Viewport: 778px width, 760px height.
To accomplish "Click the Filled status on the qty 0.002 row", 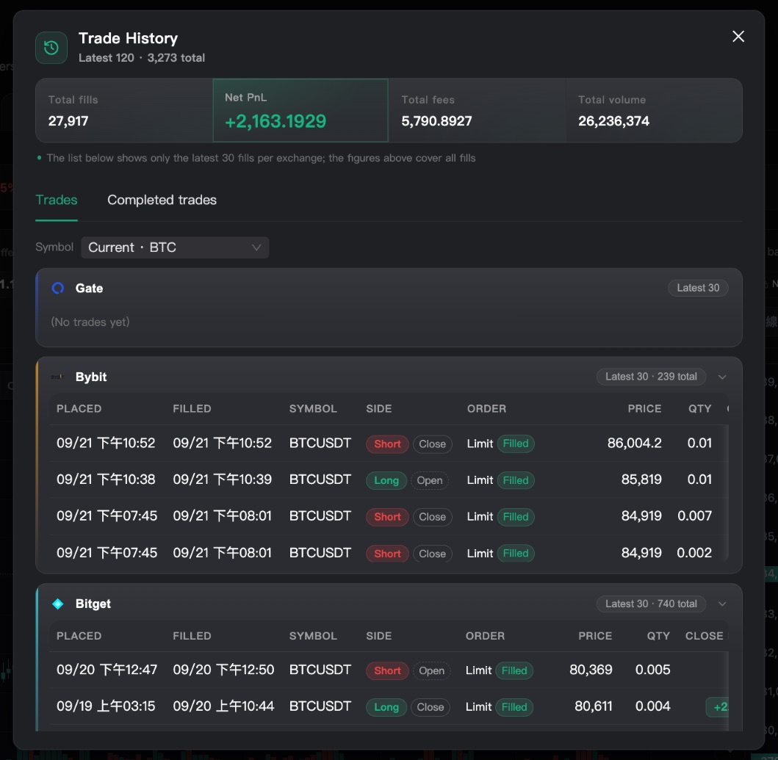I will [516, 553].
